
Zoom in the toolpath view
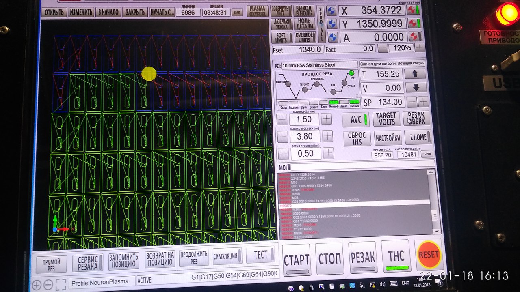pos(37,285)
